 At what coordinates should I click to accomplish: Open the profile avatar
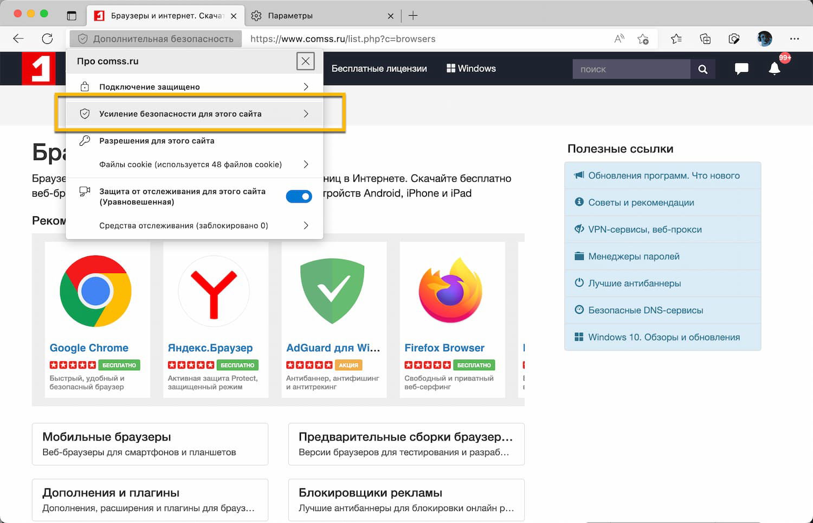coord(764,38)
